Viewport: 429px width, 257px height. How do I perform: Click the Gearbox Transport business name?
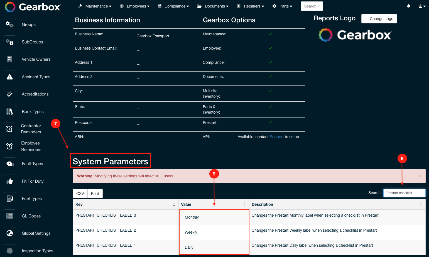coord(153,36)
